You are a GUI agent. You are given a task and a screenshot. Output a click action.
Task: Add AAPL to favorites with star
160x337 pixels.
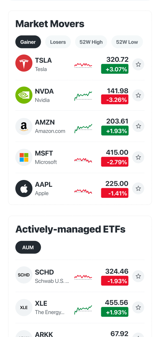coord(138,189)
